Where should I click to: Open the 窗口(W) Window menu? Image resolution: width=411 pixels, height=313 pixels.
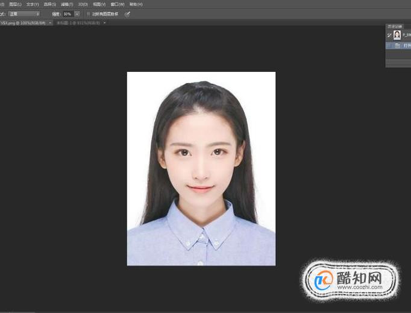(x=117, y=4)
